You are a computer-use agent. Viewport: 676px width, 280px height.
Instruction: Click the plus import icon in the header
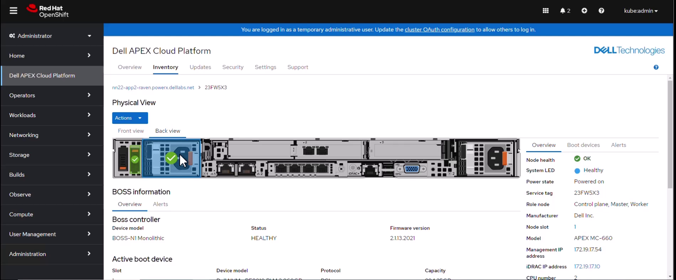pos(584,11)
